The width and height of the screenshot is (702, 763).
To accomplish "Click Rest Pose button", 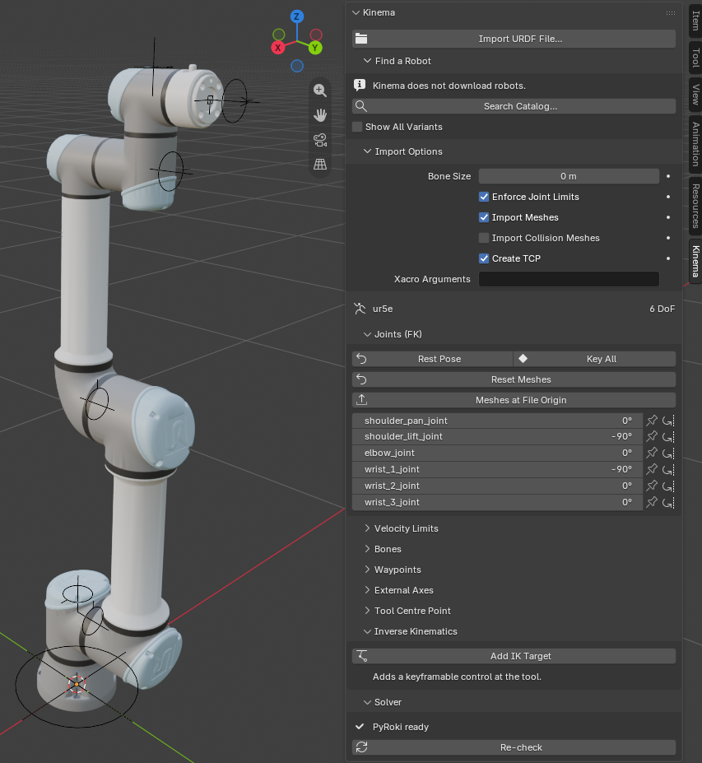I will [433, 359].
